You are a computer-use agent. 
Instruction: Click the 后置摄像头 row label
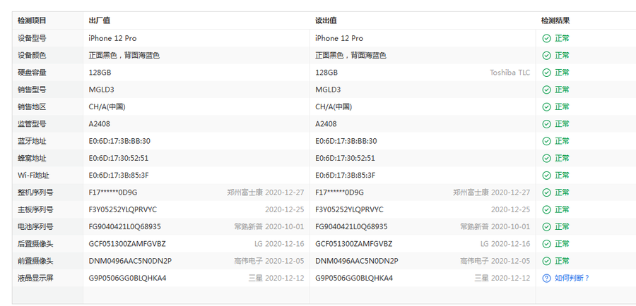[35, 244]
